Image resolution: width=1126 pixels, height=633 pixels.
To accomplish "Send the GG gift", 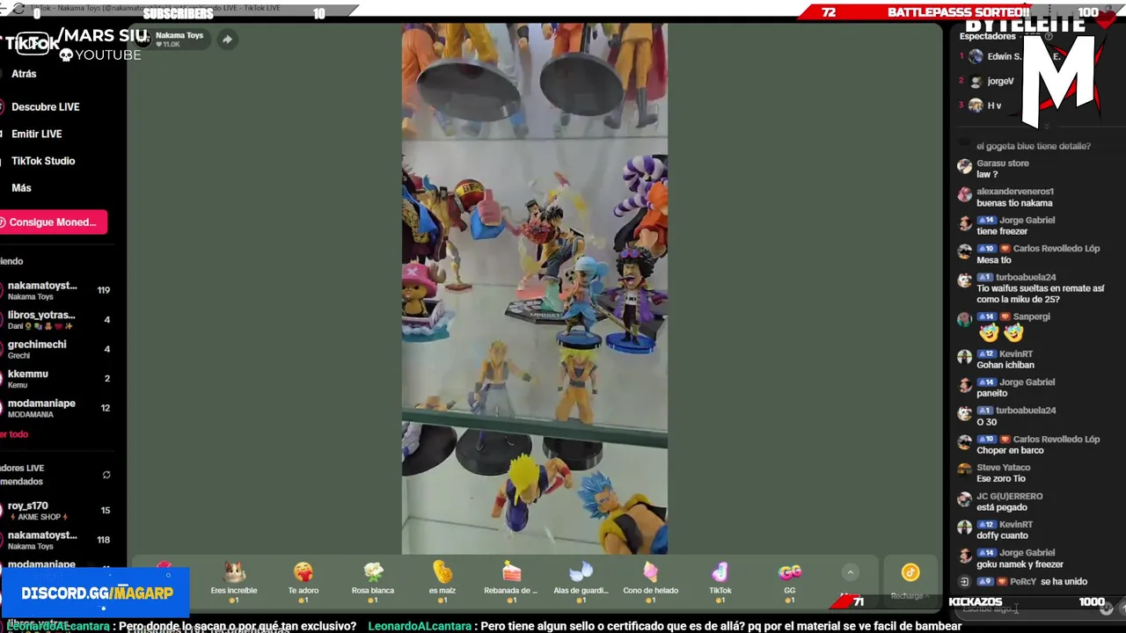I will coord(789,581).
